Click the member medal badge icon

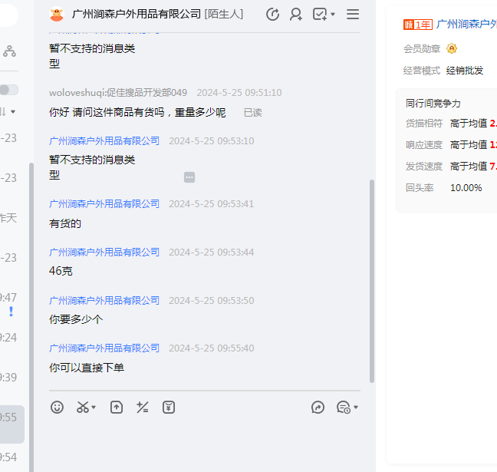(x=452, y=48)
